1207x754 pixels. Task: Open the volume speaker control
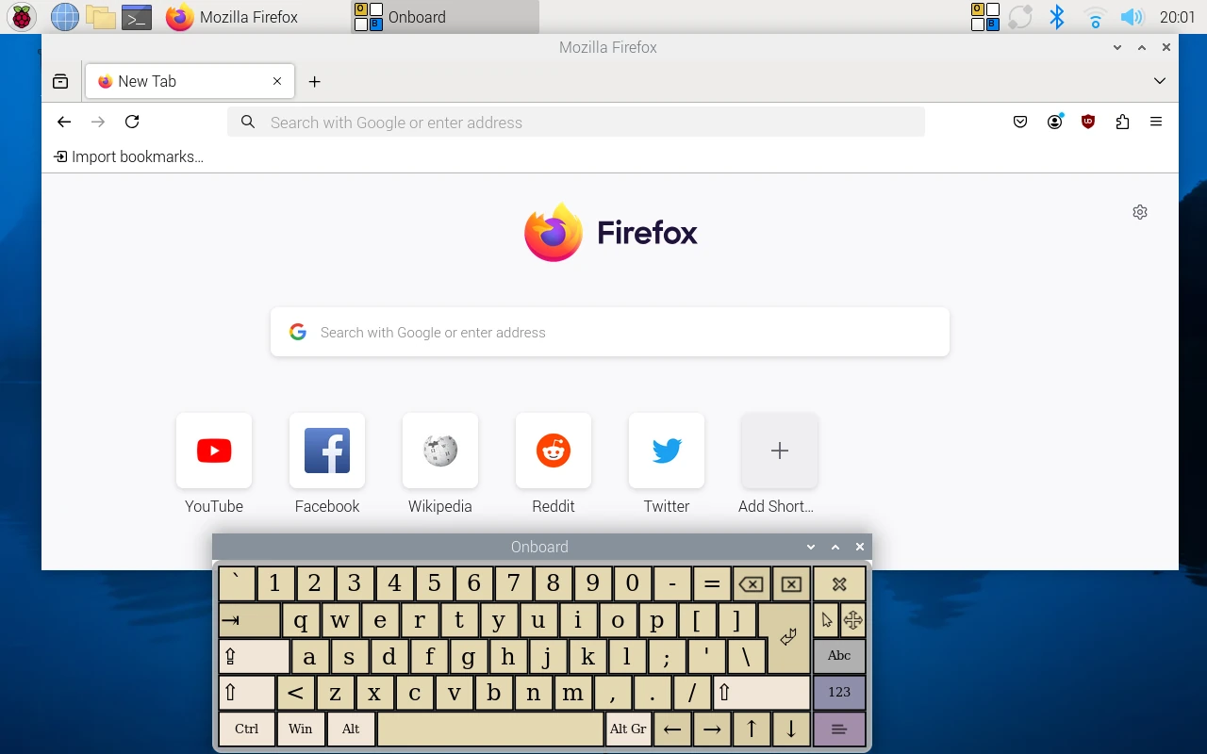[x=1131, y=17]
